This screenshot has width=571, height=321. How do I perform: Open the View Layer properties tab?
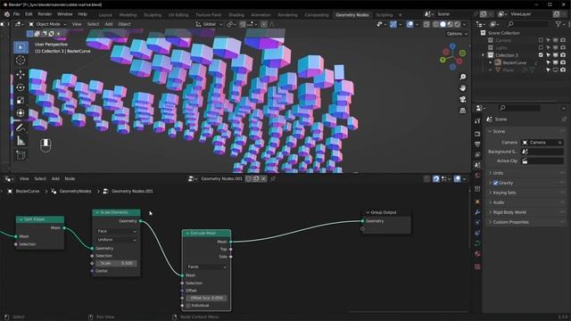(477, 154)
